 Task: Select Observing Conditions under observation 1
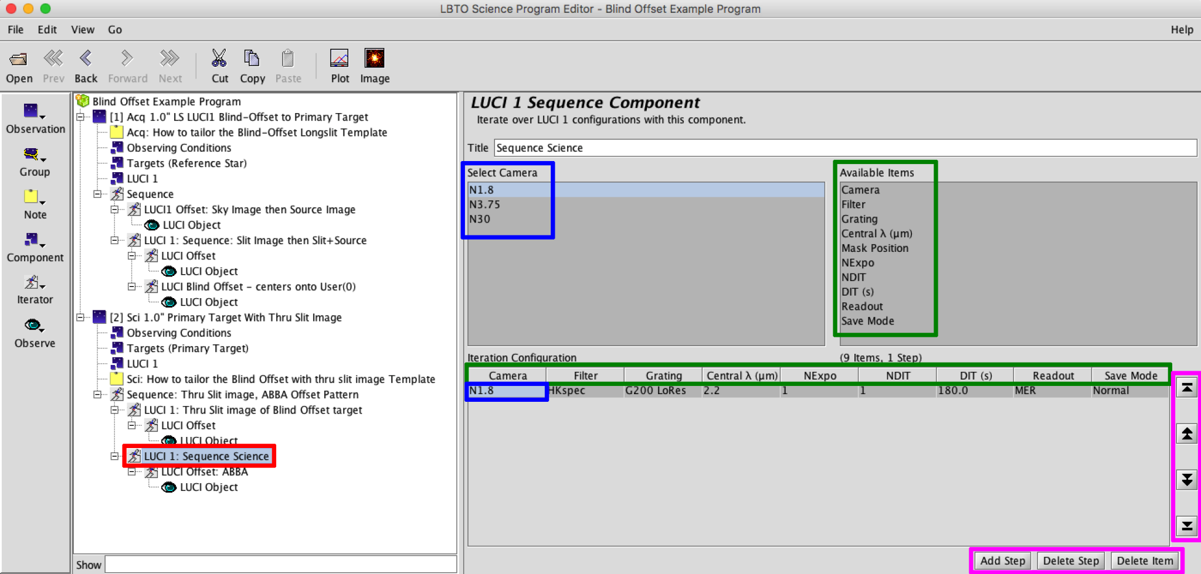[179, 148]
